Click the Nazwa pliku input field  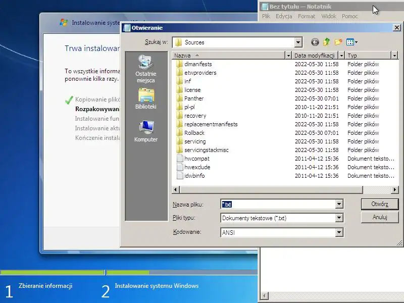[278, 205]
